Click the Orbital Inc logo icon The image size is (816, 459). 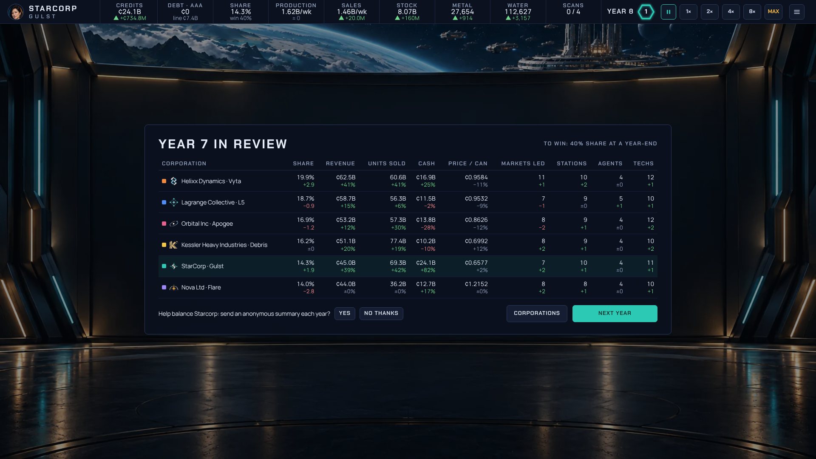173,224
